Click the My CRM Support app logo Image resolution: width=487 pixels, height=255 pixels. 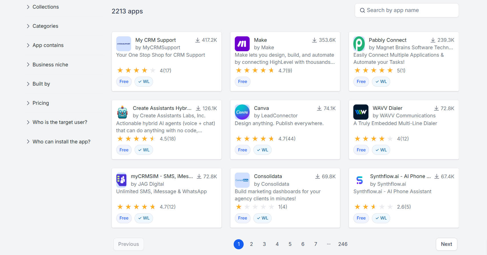[123, 44]
